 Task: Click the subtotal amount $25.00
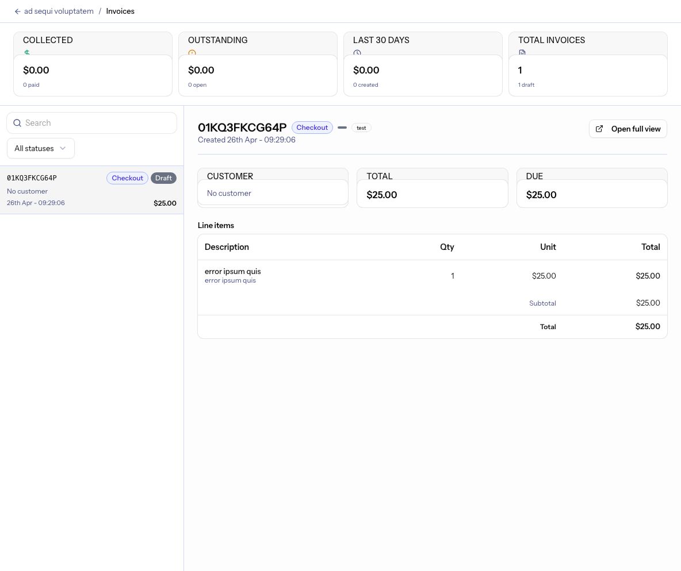(648, 303)
